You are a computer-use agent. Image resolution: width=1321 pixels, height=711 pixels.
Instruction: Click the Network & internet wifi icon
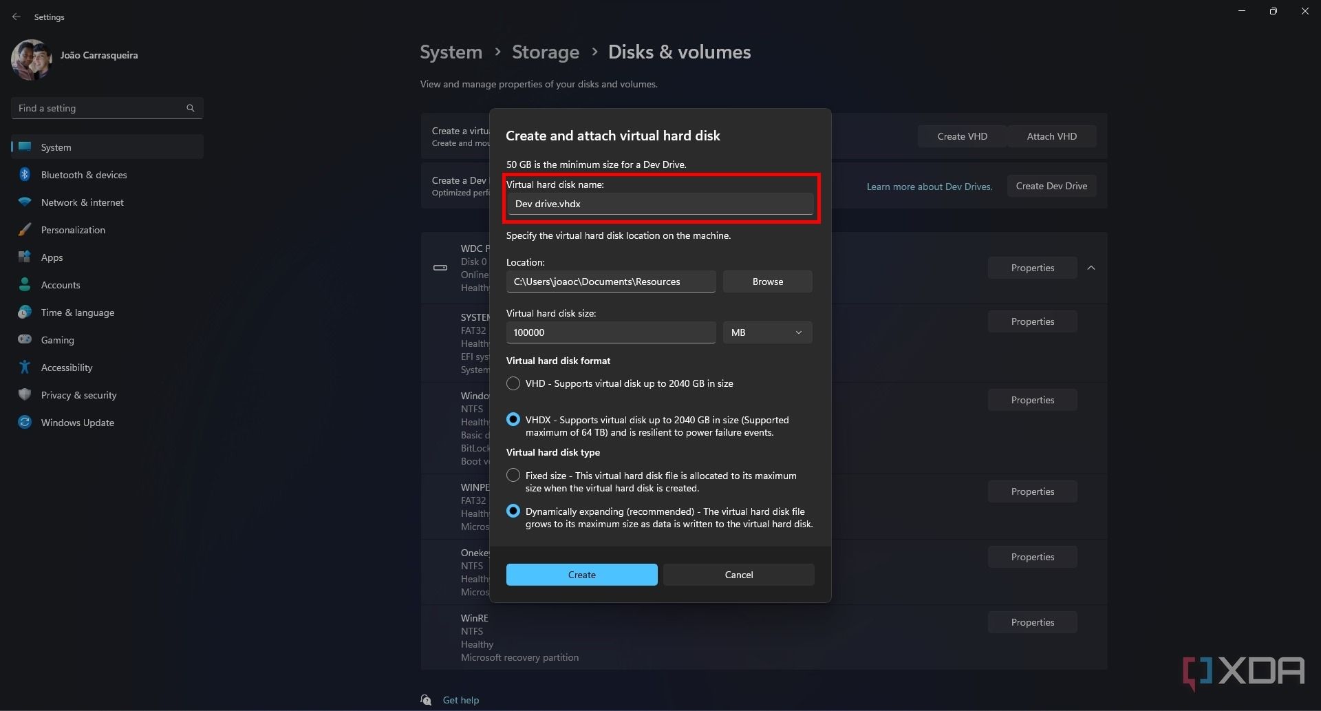[x=25, y=202]
